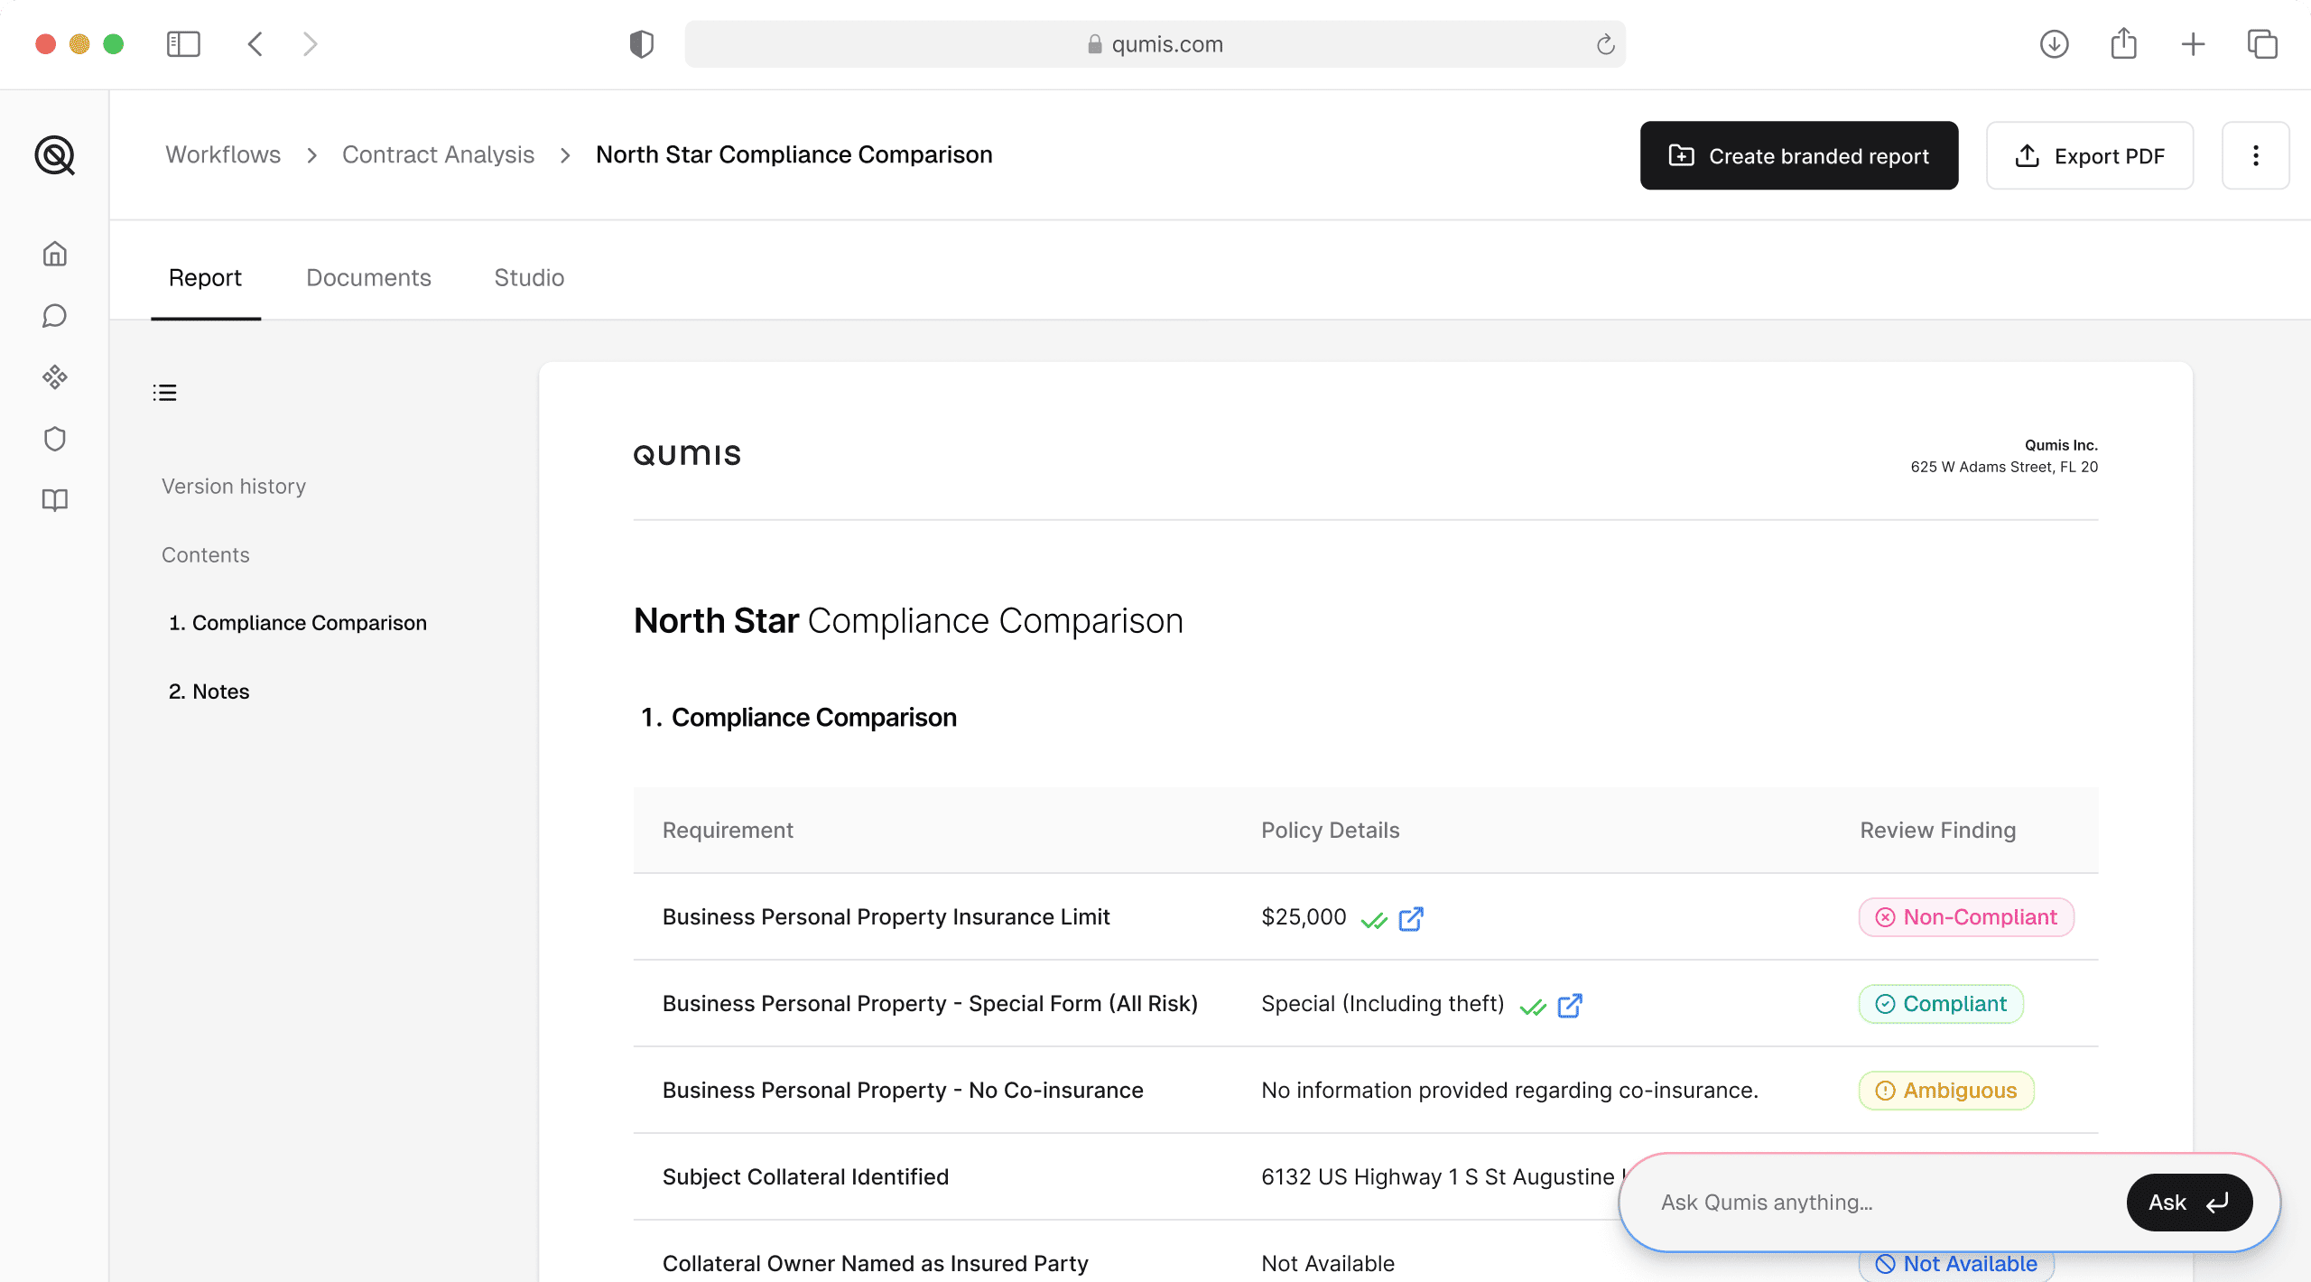The image size is (2311, 1282).
Task: Switch to the Documents tab
Action: point(368,277)
